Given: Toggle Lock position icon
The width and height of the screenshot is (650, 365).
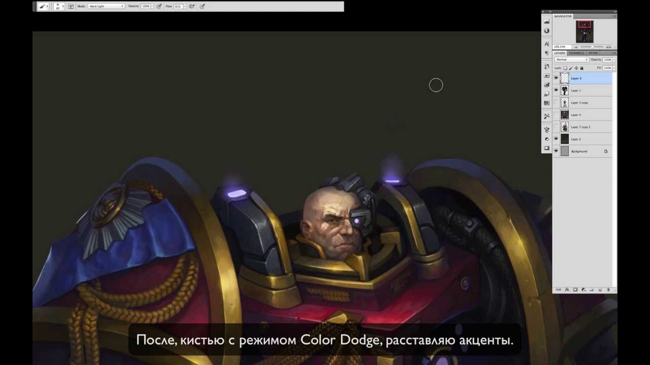Looking at the screenshot, I should (x=576, y=68).
